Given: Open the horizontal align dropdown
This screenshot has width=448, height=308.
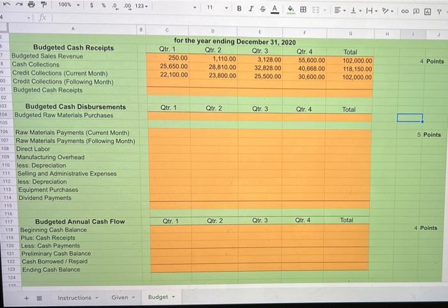Looking at the screenshot, I should [x=340, y=11].
